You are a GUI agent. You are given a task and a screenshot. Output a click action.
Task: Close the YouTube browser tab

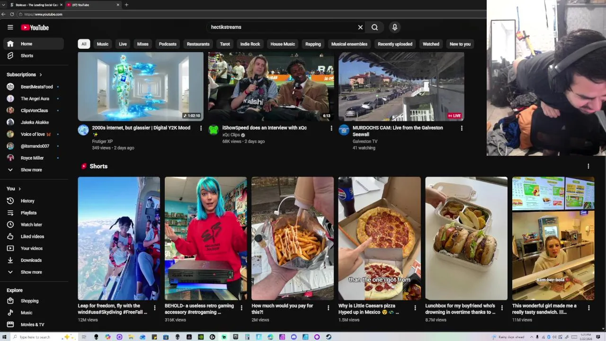tap(118, 5)
